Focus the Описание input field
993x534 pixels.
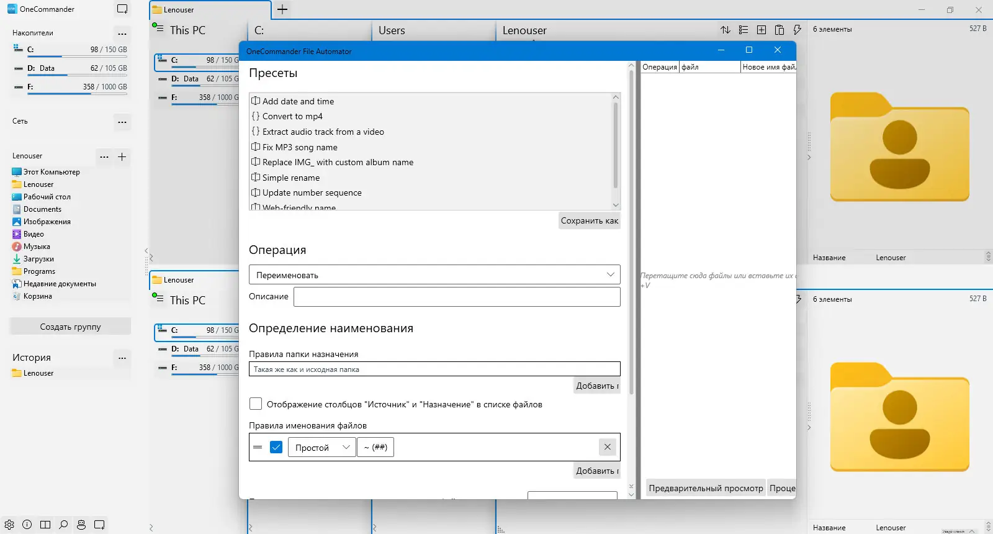click(x=457, y=297)
